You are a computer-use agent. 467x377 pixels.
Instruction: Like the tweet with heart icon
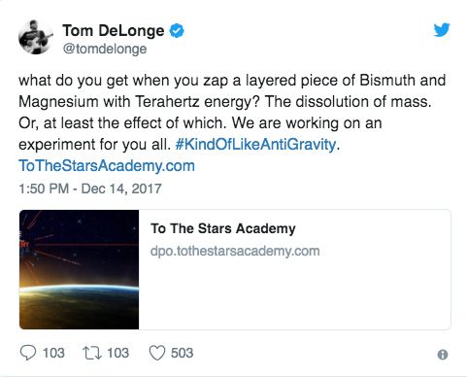click(x=157, y=353)
